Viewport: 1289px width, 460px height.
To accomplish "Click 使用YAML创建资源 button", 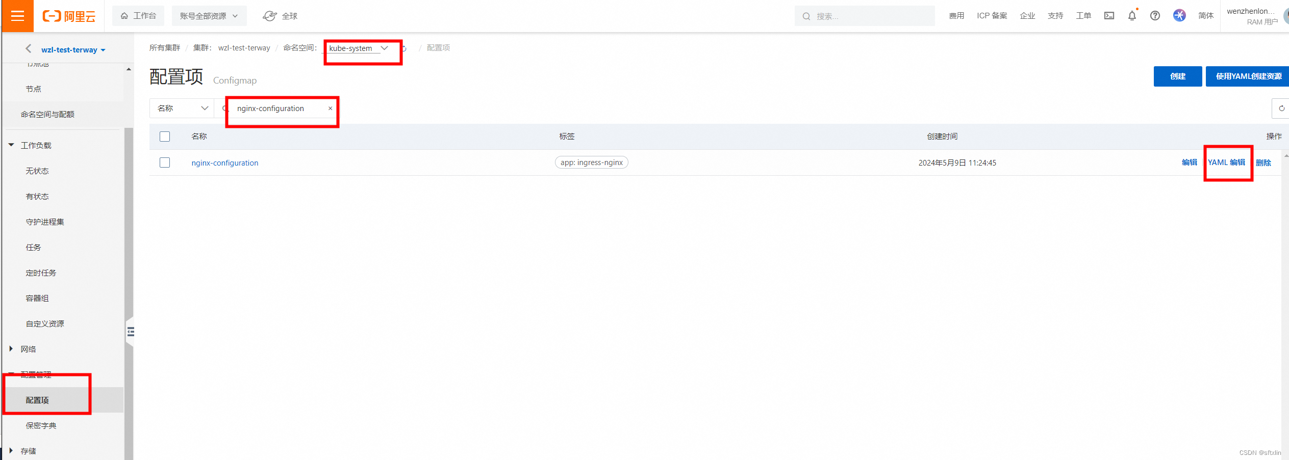I will (1248, 76).
